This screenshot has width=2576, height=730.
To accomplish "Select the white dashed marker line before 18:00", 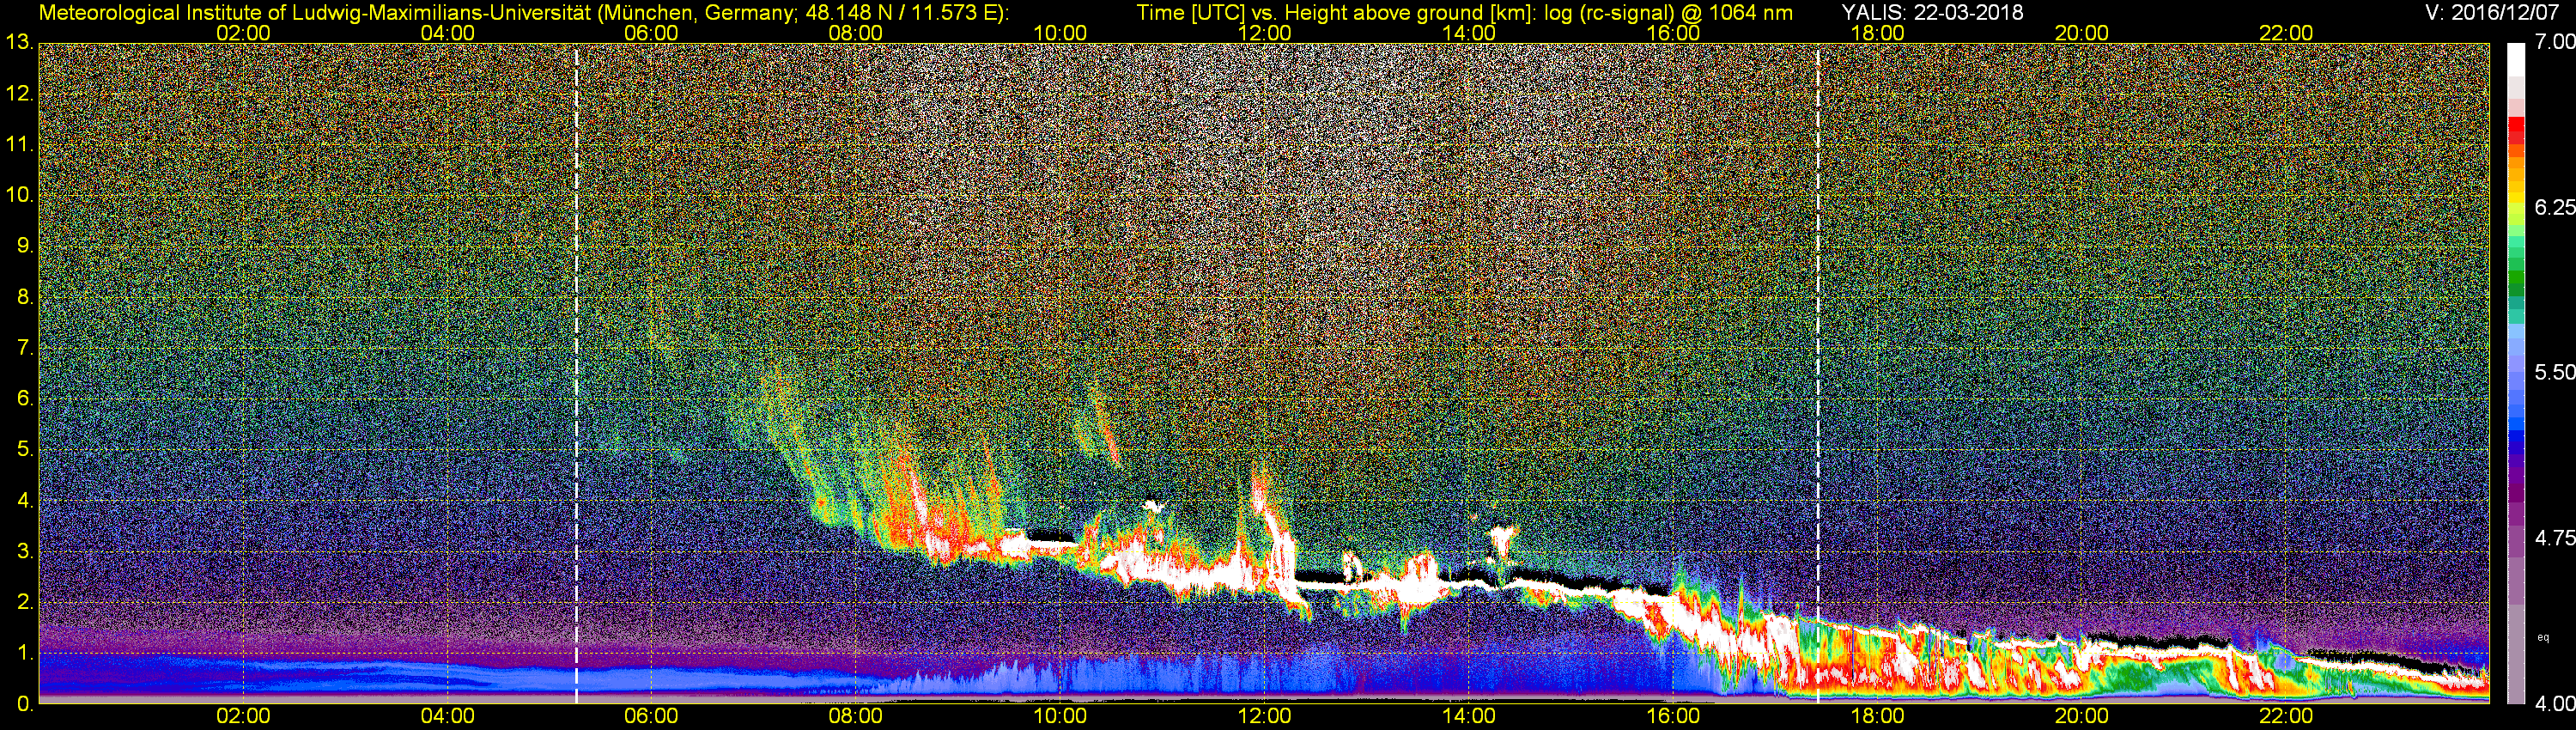I will click(1817, 374).
